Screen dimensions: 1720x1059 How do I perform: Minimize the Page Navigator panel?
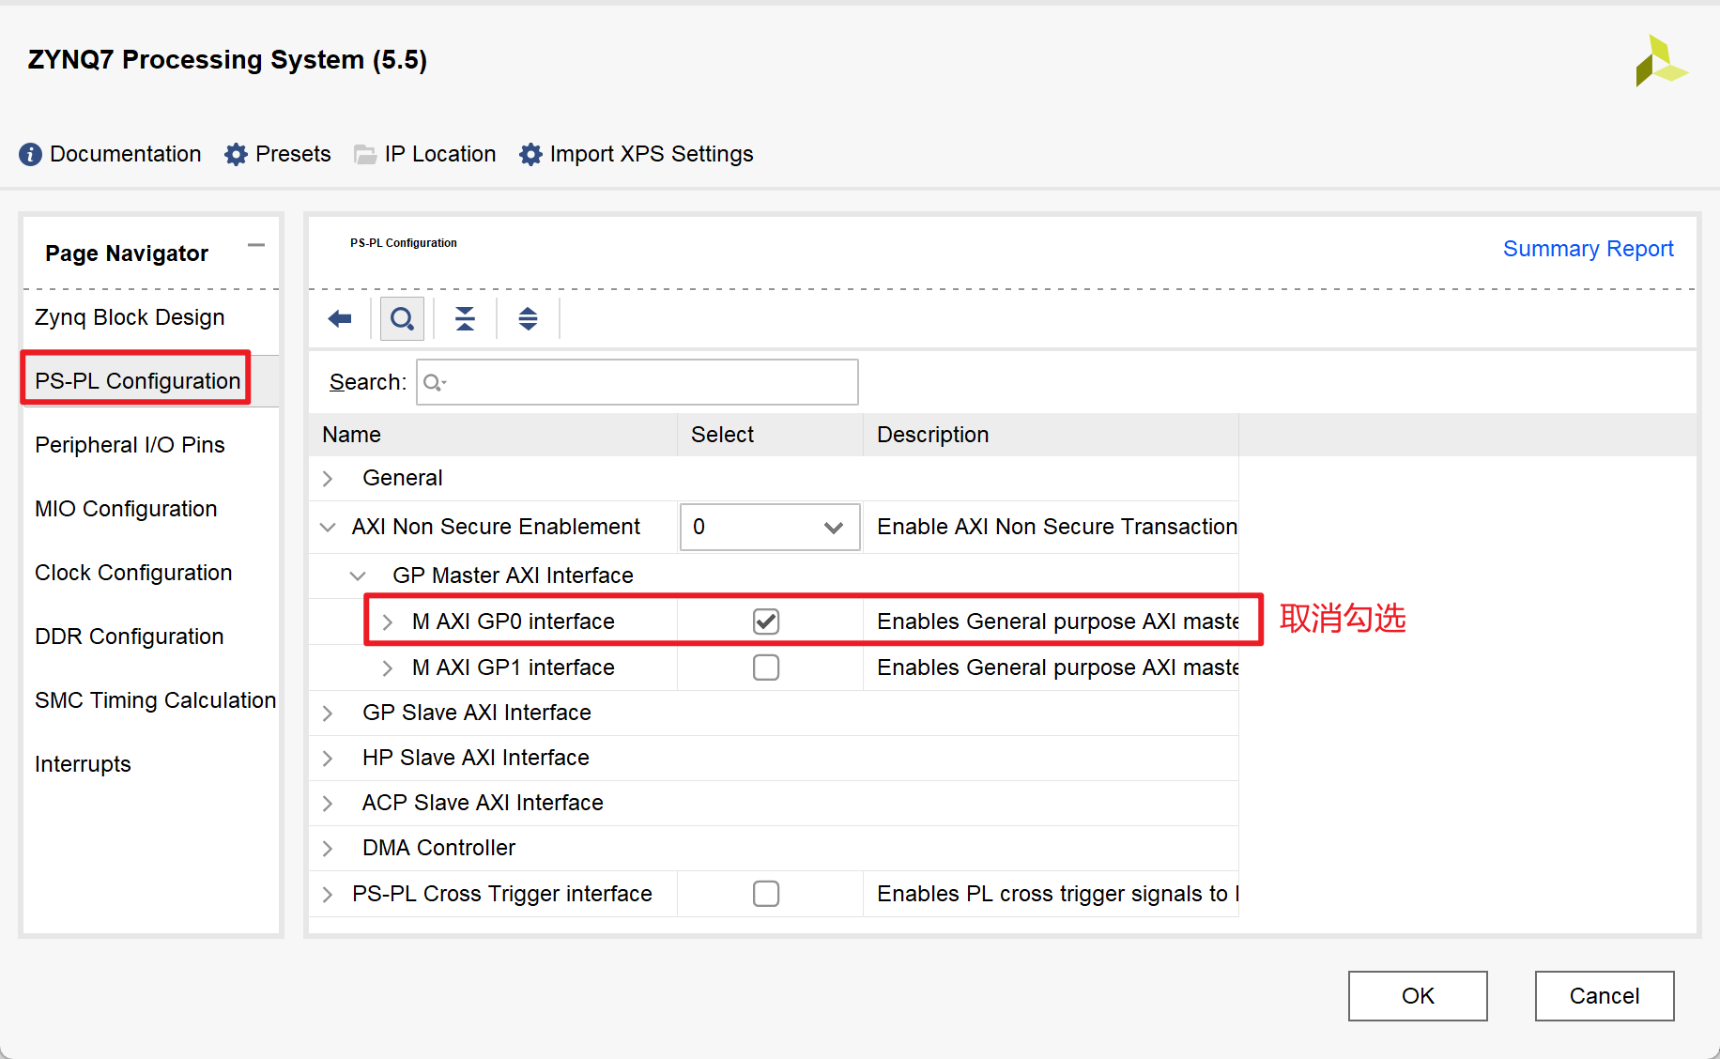(255, 246)
